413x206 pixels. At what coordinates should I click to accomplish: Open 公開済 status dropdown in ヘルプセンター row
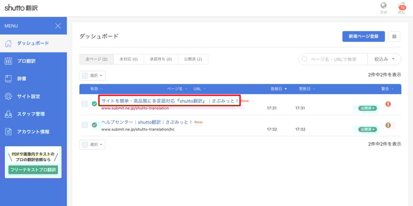(367, 129)
